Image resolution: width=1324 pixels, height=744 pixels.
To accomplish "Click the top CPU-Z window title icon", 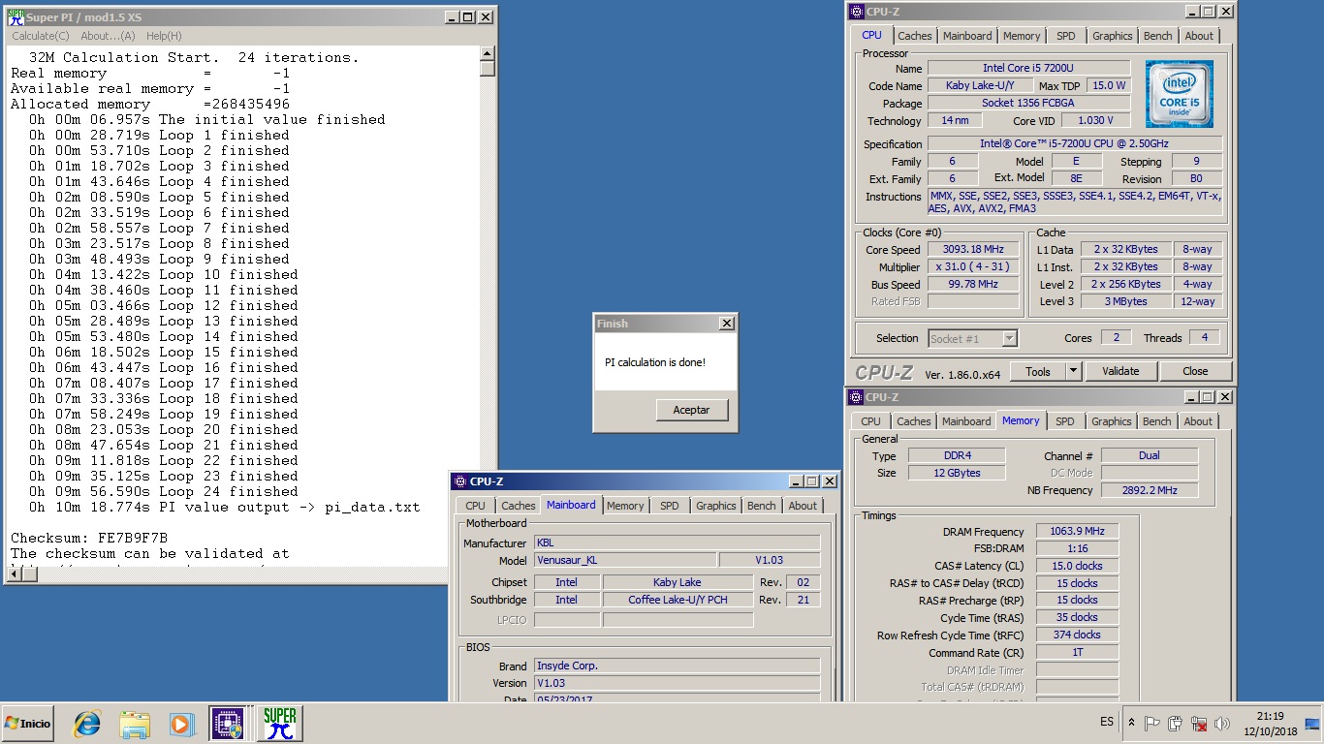I will point(856,12).
